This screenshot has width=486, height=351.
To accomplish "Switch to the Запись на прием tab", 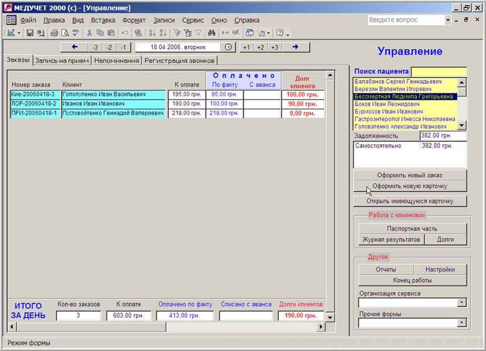I will click(x=62, y=60).
